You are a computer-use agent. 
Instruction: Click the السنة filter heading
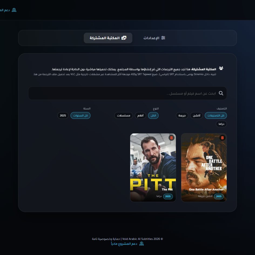coord(87,109)
